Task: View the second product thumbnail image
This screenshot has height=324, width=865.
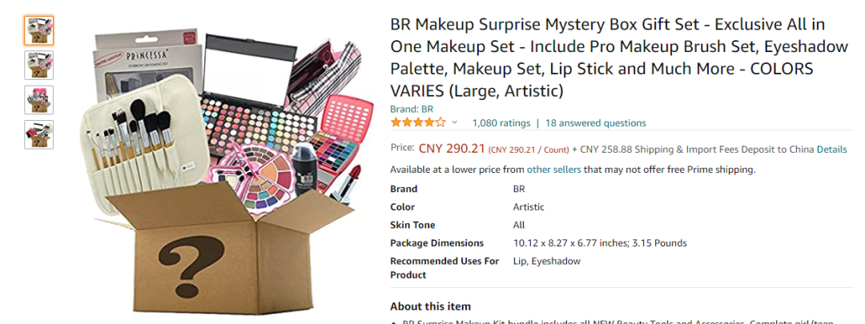Action: click(38, 65)
